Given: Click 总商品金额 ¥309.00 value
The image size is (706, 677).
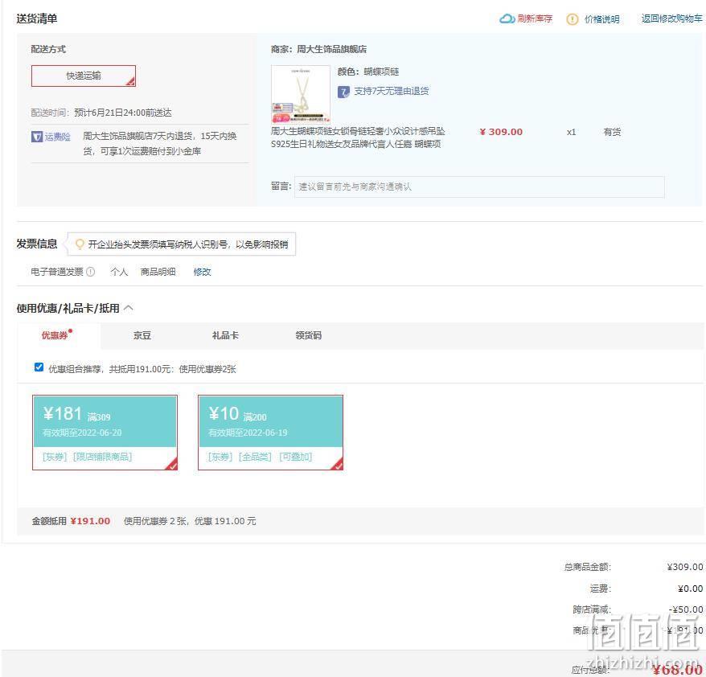Looking at the screenshot, I should 685,567.
